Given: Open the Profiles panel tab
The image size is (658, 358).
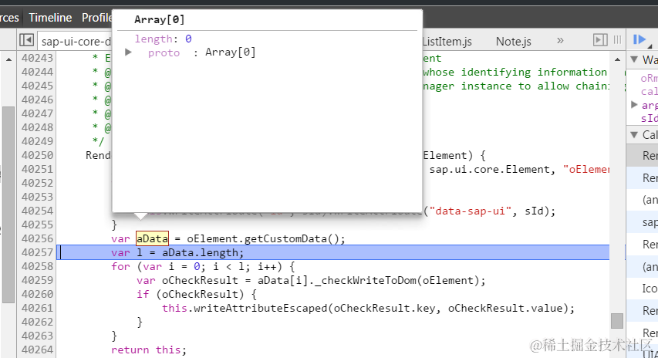Looking at the screenshot, I should (97, 18).
